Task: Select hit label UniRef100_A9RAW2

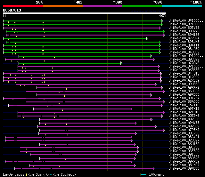Action: (x=184, y=88)
